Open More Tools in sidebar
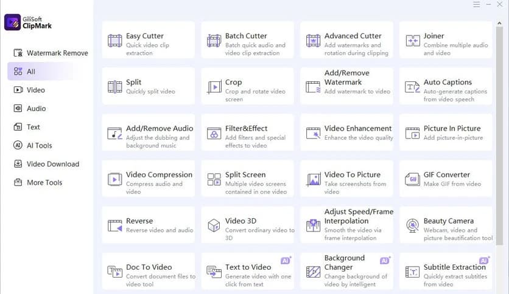The width and height of the screenshot is (509, 294). click(x=38, y=182)
